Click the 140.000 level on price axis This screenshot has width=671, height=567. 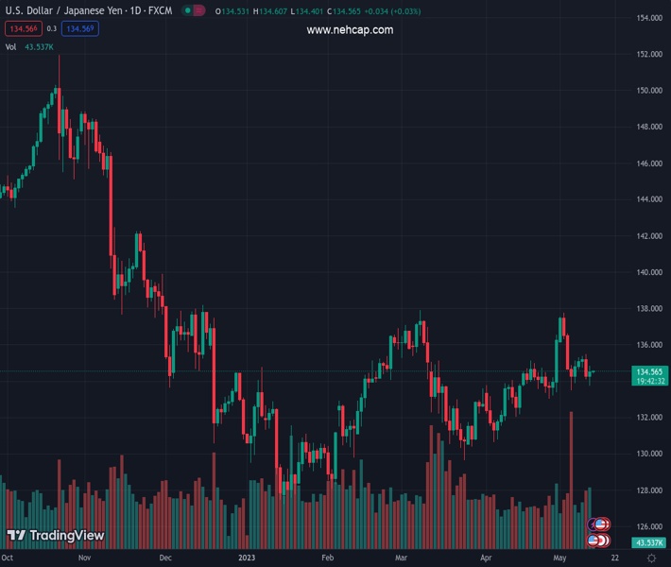tap(648, 272)
